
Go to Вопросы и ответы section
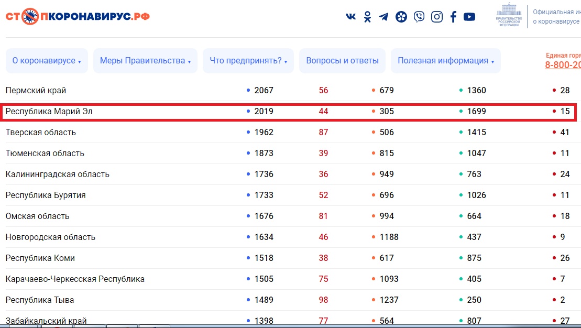click(x=342, y=61)
